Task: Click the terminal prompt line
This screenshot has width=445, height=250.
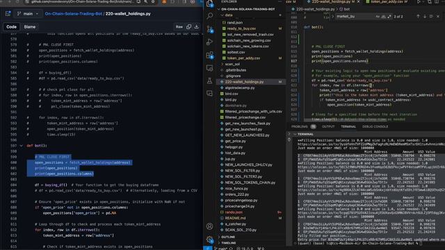Action: tap(359, 243)
